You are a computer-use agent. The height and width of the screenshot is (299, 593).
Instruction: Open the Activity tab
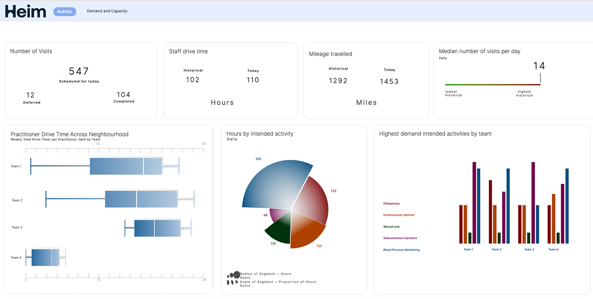pyautogui.click(x=64, y=11)
